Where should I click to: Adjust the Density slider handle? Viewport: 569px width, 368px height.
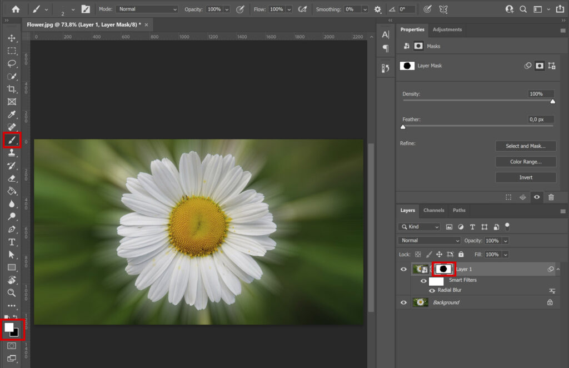click(x=552, y=102)
